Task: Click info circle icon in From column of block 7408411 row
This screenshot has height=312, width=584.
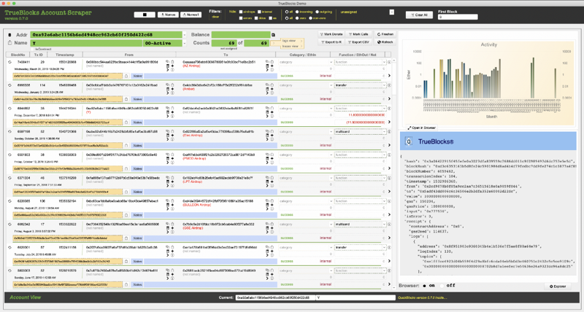Action: point(172,69)
